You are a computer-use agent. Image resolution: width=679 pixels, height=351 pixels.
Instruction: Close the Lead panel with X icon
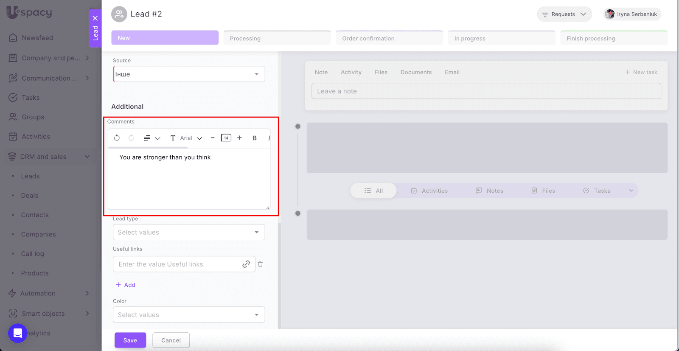[95, 18]
